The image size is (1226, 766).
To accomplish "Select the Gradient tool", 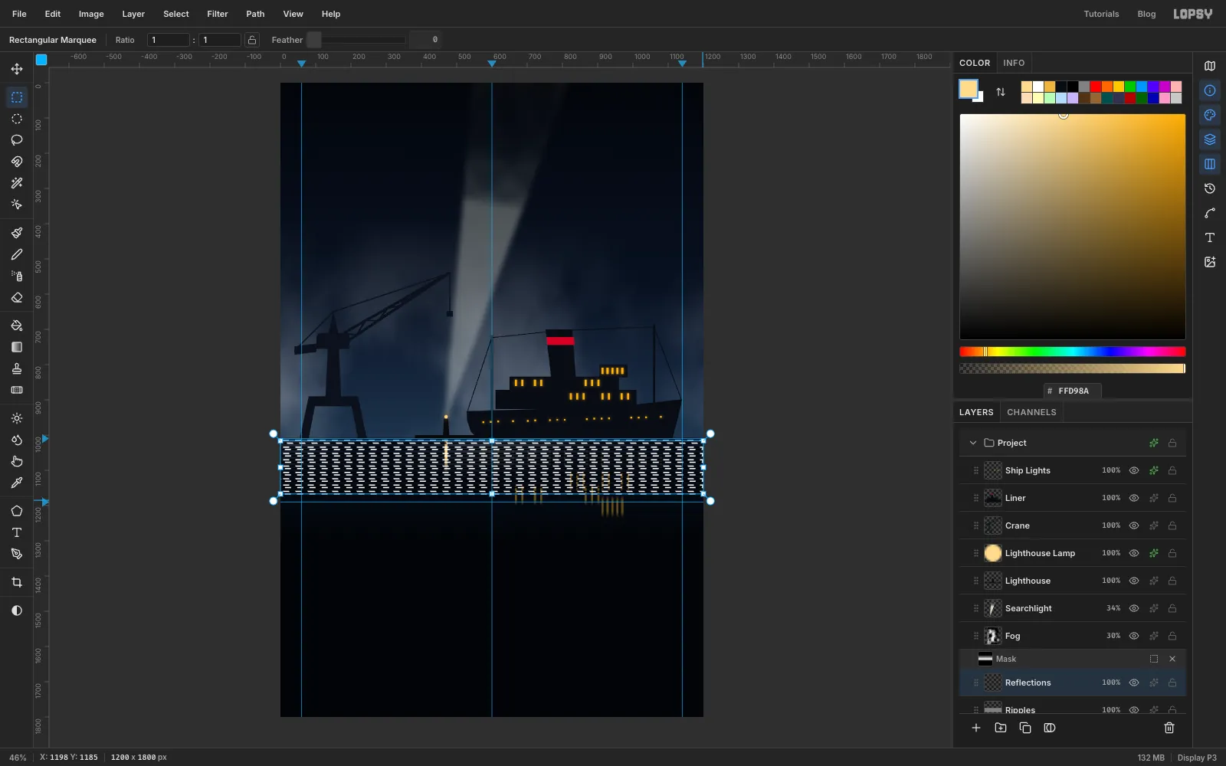I will (x=17, y=347).
